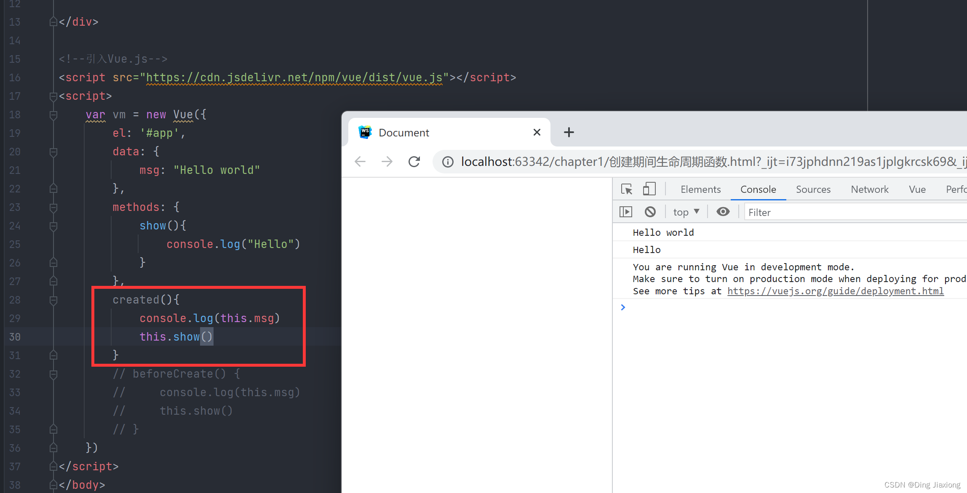967x493 pixels.
Task: Select the Network tab in DevTools
Action: pos(870,189)
